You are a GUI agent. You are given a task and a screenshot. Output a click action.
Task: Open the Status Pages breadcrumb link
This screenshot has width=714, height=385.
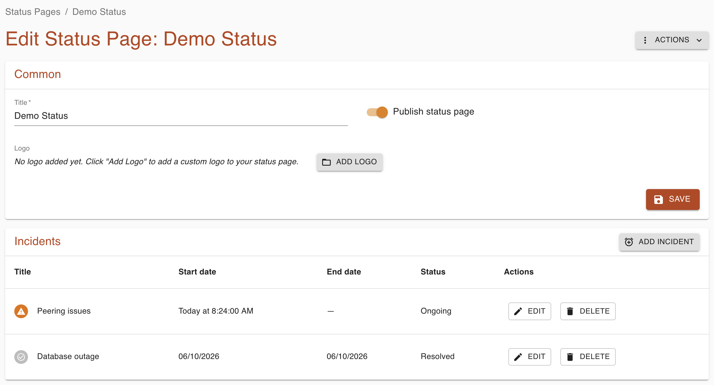point(33,12)
